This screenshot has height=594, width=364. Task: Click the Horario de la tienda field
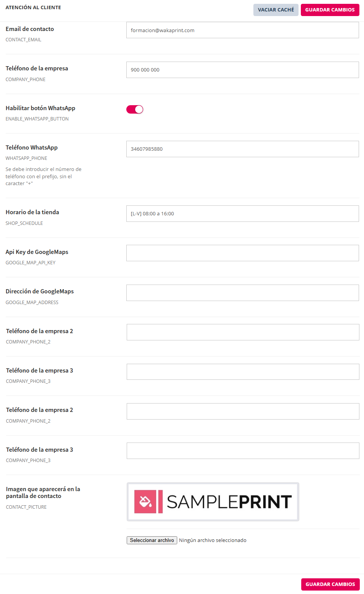click(242, 214)
